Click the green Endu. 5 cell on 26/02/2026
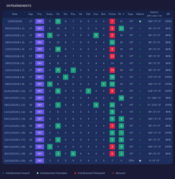This screenshot has width=175, height=179. click(x=50, y=35)
